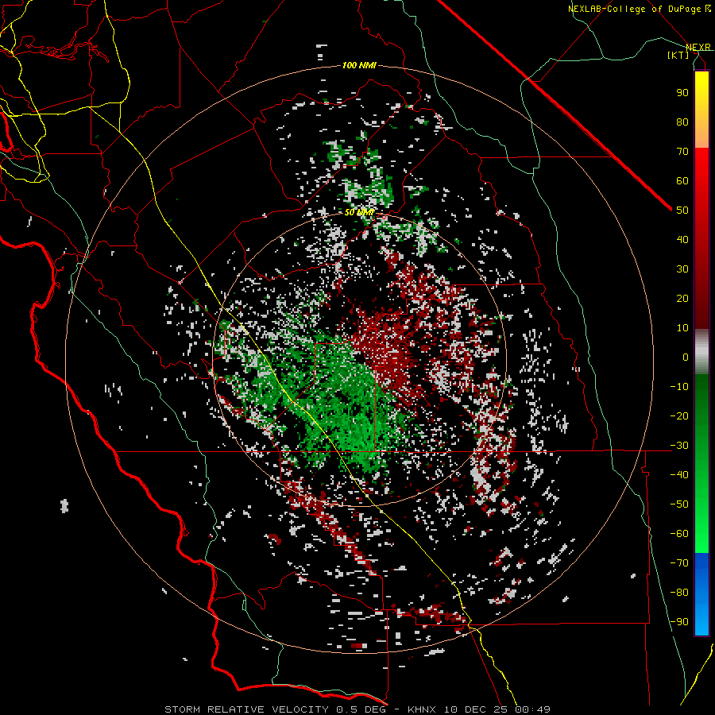Click the 00:49 timestamp in the caption
The width and height of the screenshot is (715, 715).
[532, 709]
